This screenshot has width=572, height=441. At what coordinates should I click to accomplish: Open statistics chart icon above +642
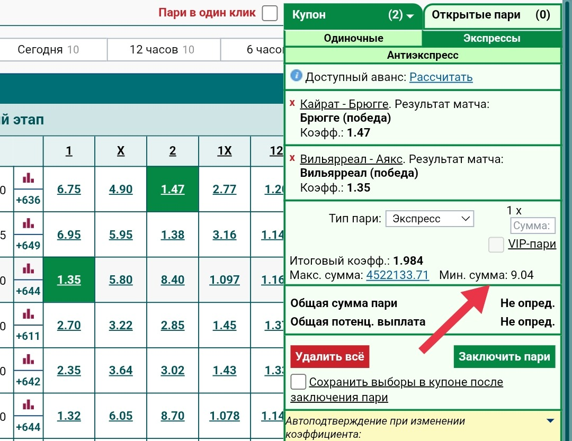pos(28,360)
